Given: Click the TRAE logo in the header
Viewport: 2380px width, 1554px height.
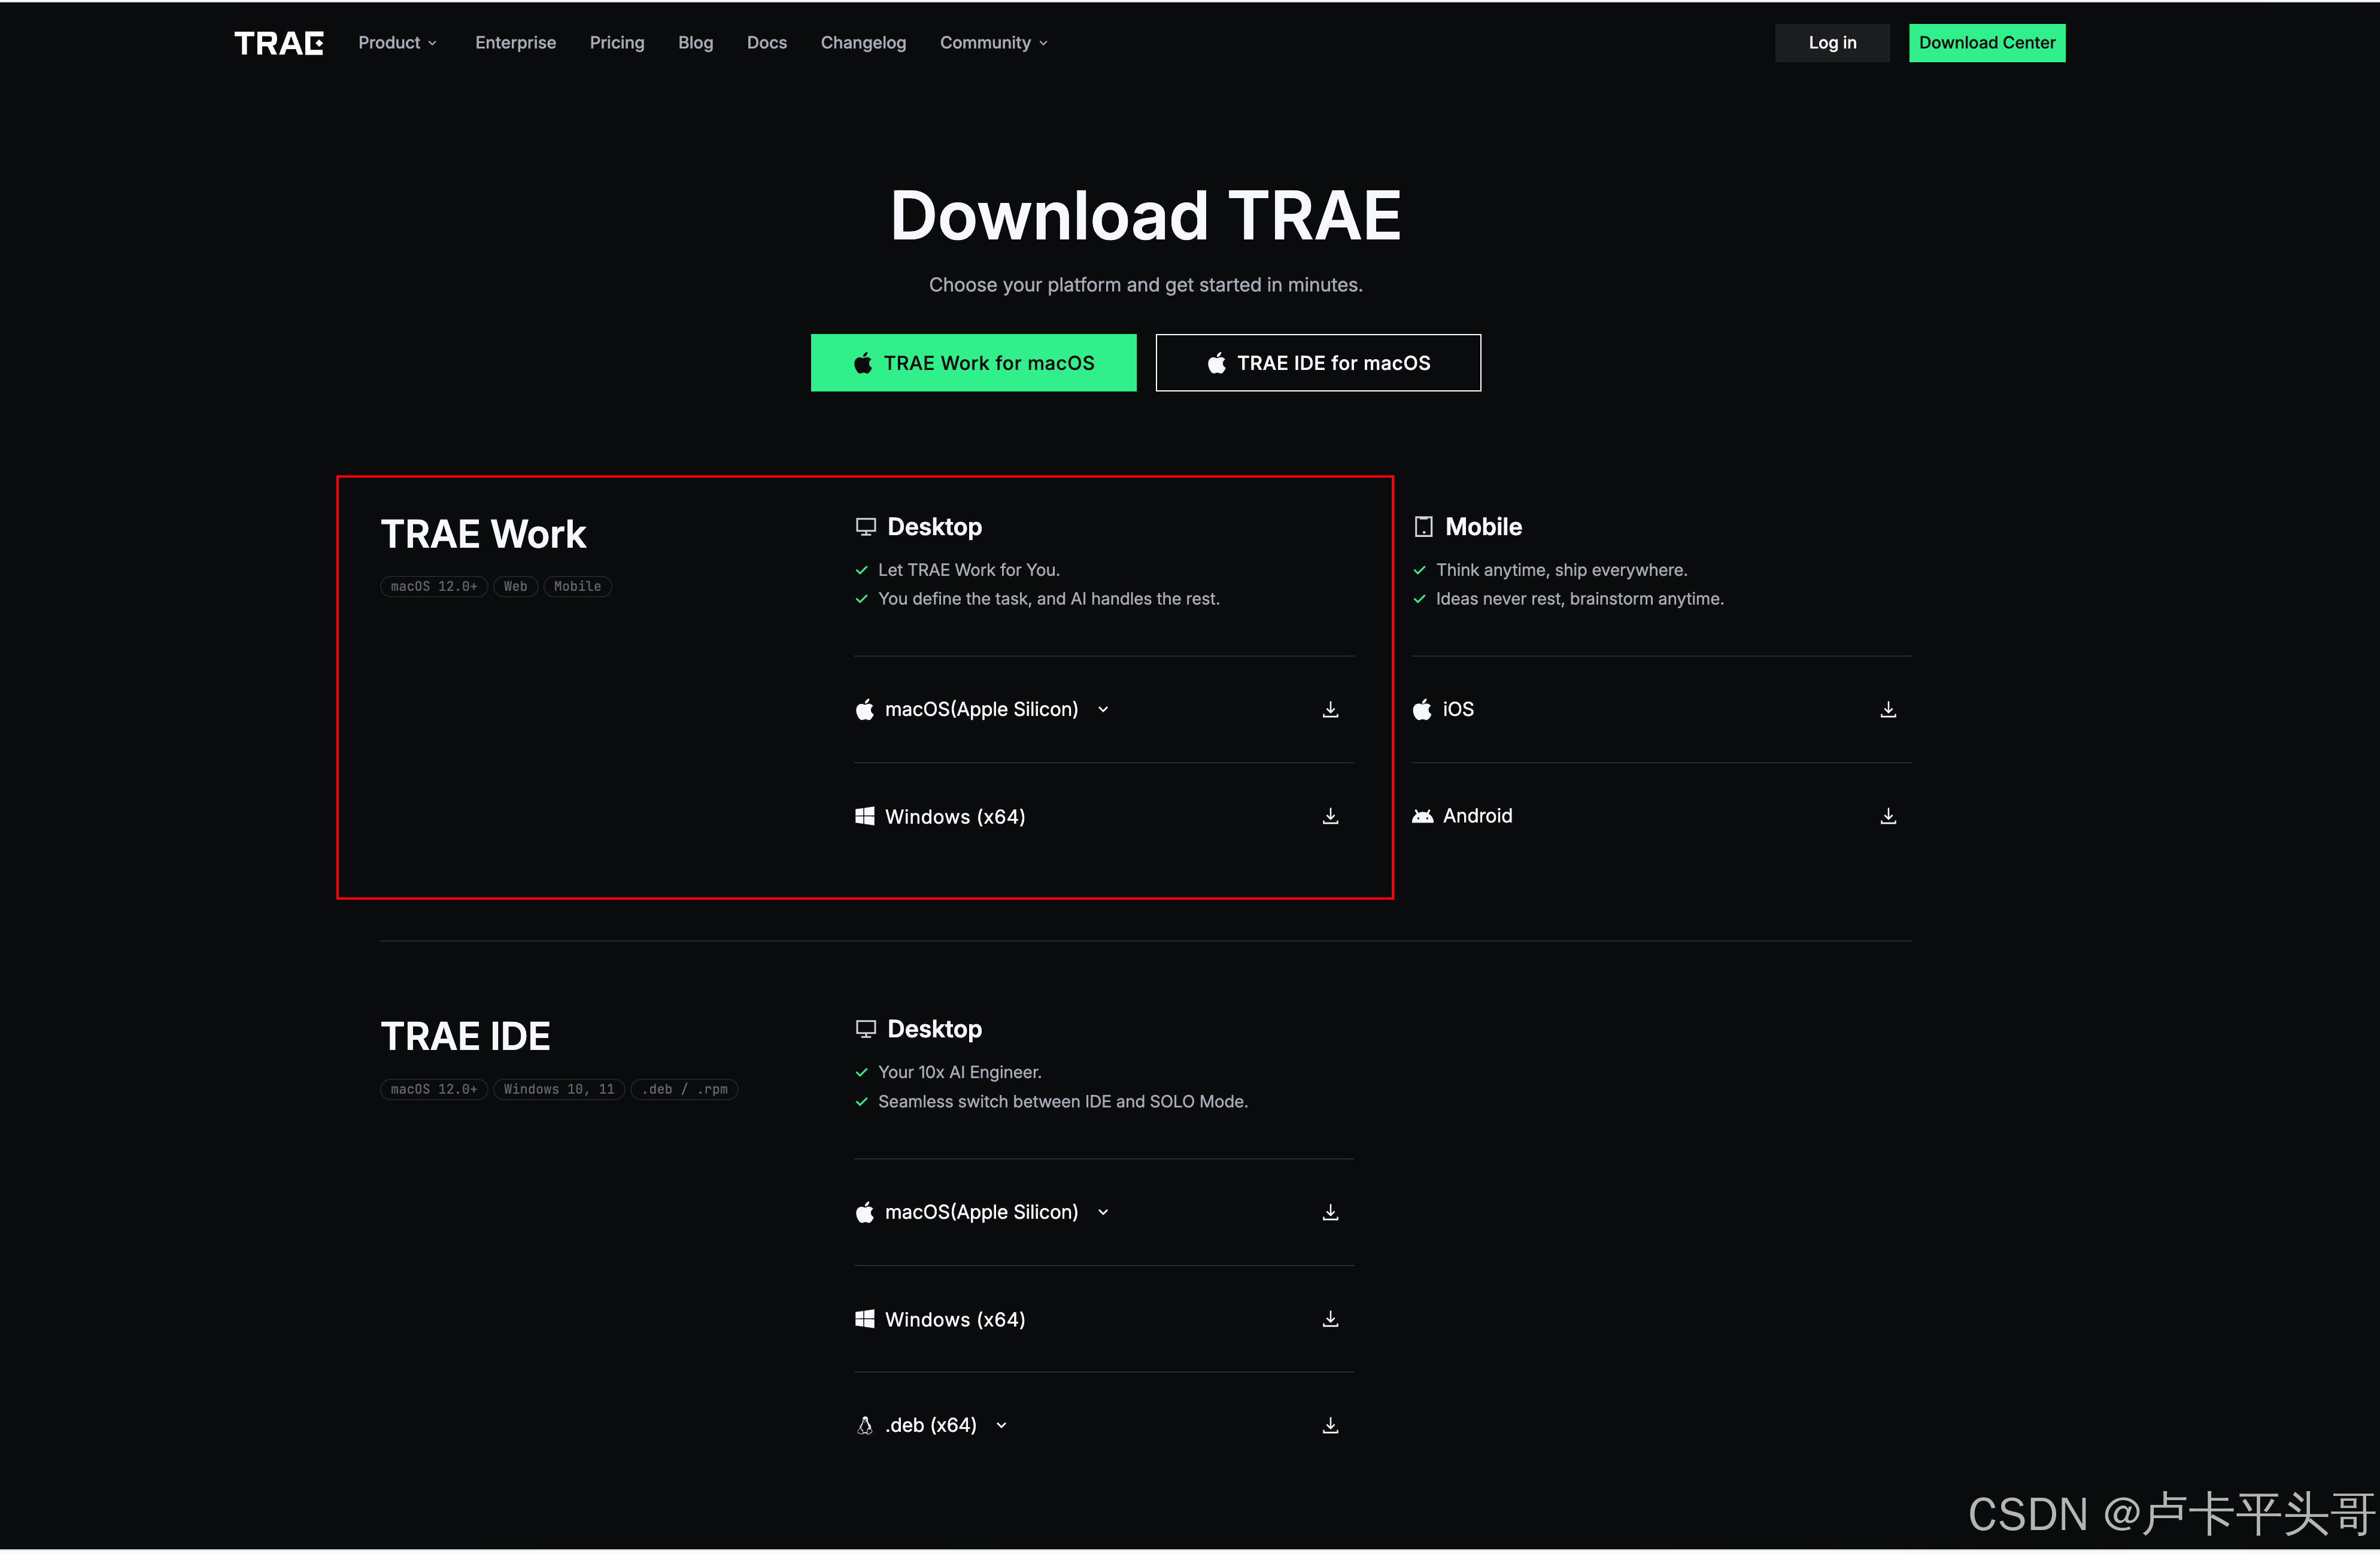Looking at the screenshot, I should [x=279, y=43].
